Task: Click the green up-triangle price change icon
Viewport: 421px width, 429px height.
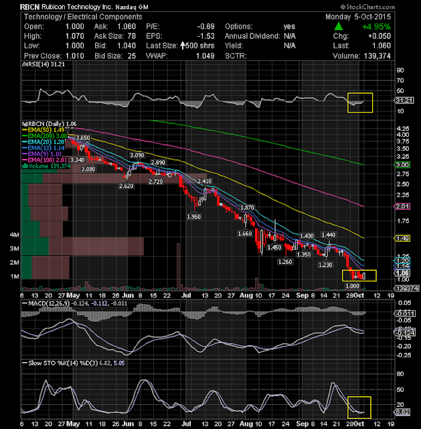Action: (338, 27)
